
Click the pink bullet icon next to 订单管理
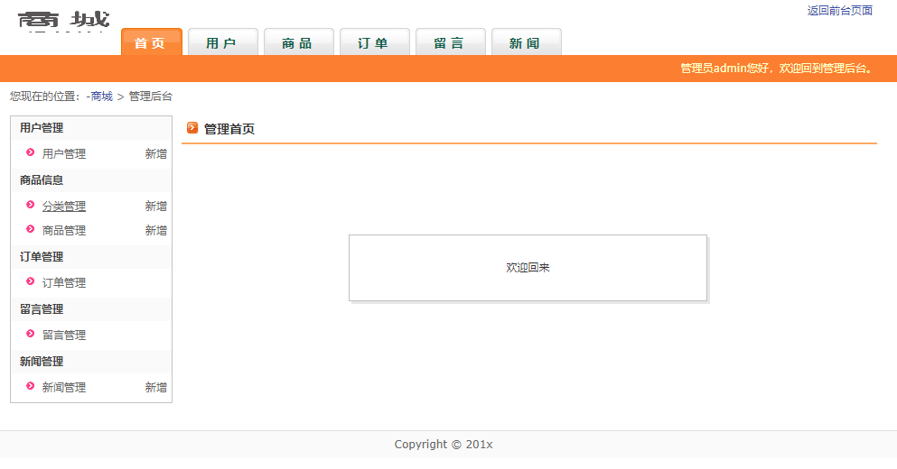pos(31,281)
